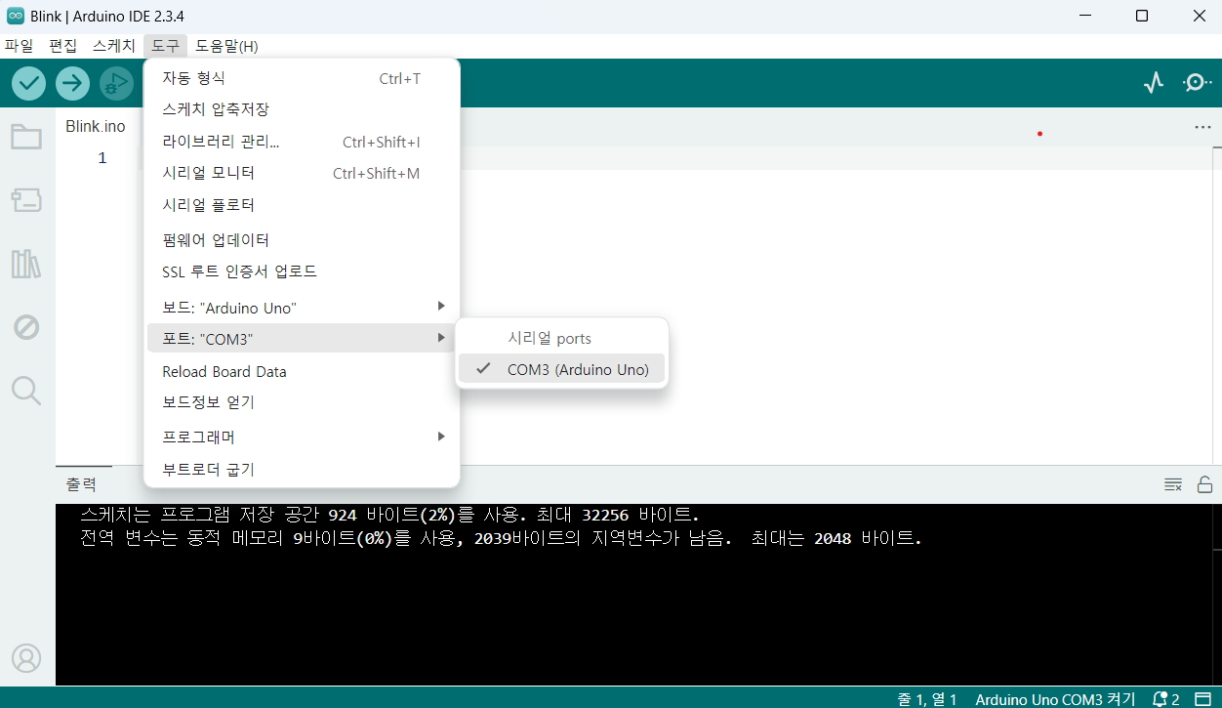Viewport: 1222px width, 708px height.
Task: Click the Verify checkmark button
Action: pyautogui.click(x=29, y=83)
